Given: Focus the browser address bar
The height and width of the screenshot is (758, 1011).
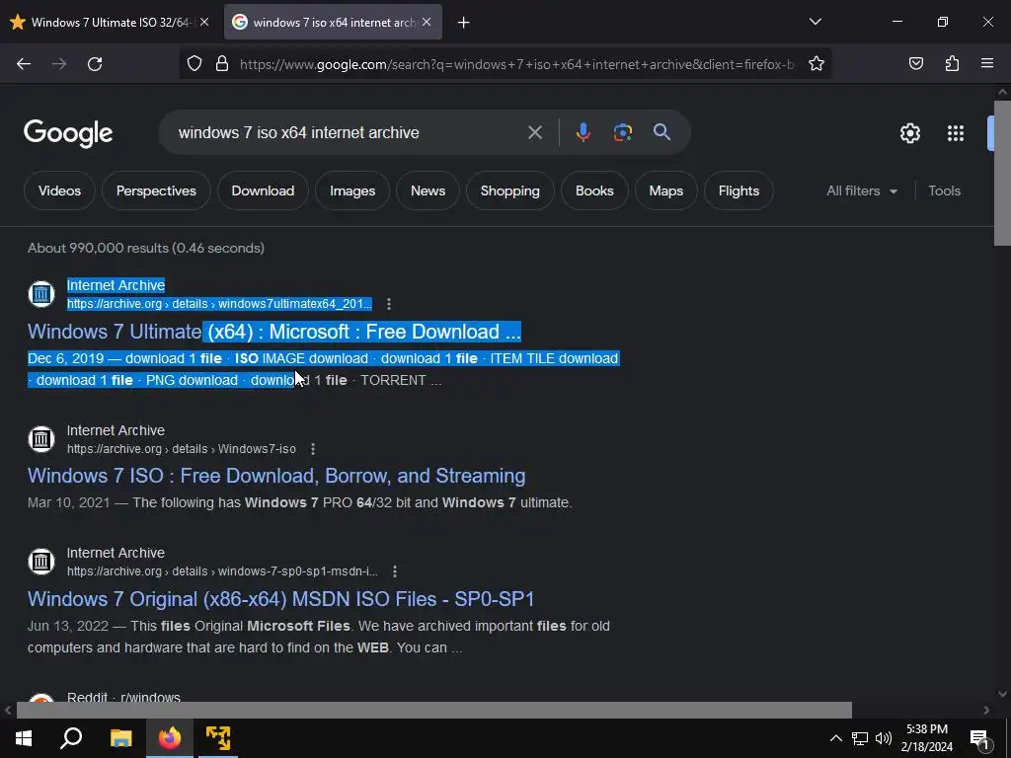Looking at the screenshot, I should coord(515,64).
